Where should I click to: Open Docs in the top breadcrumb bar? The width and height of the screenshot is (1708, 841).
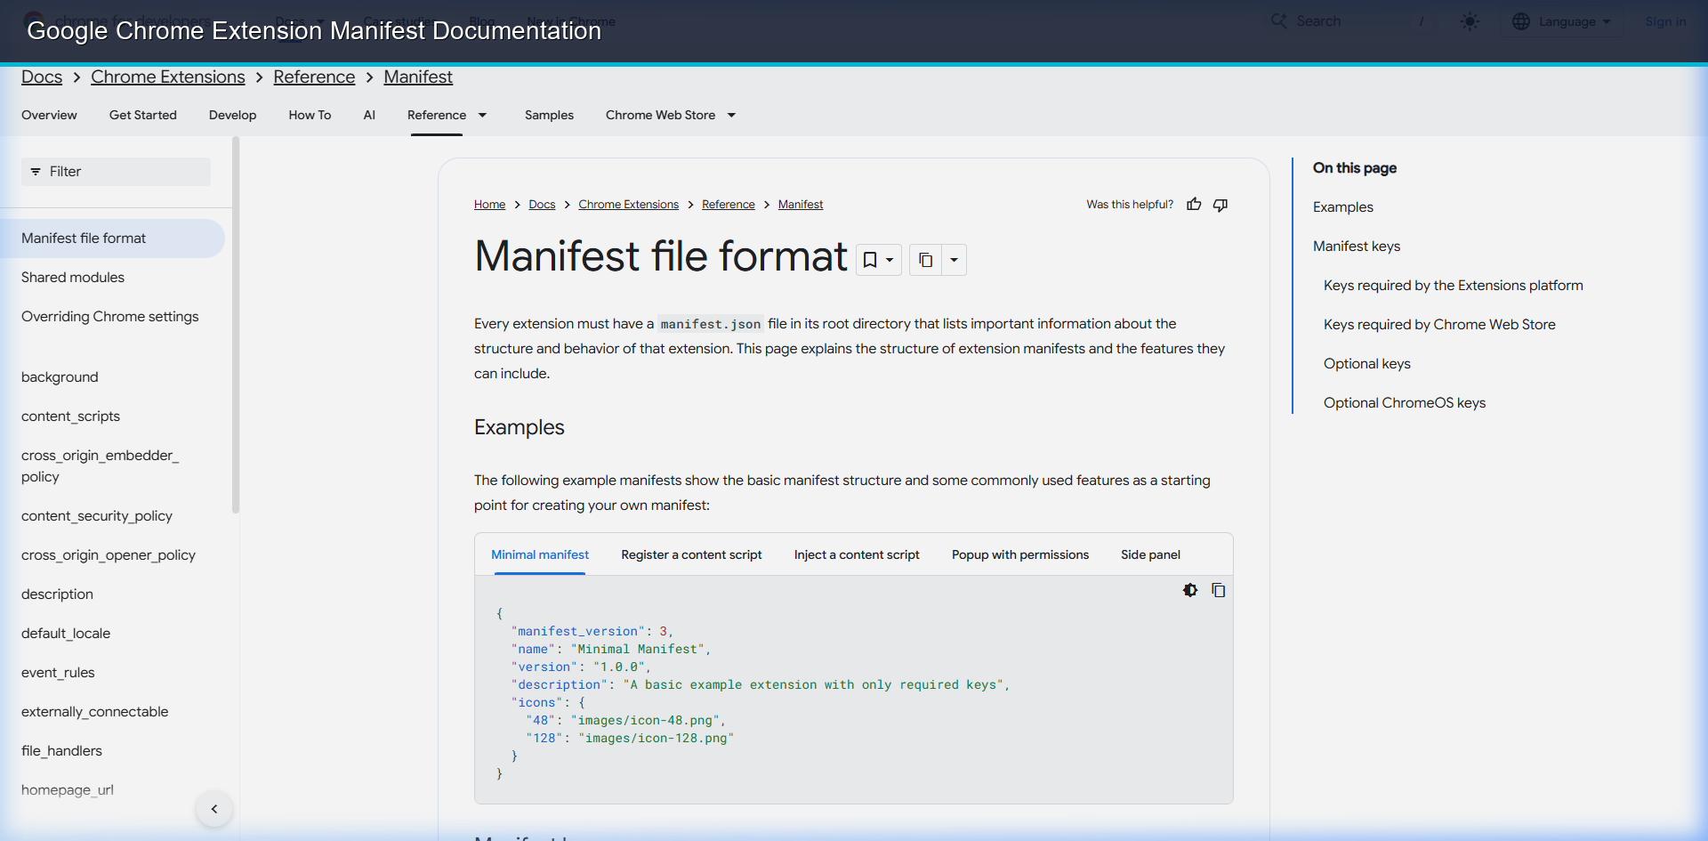(x=42, y=77)
